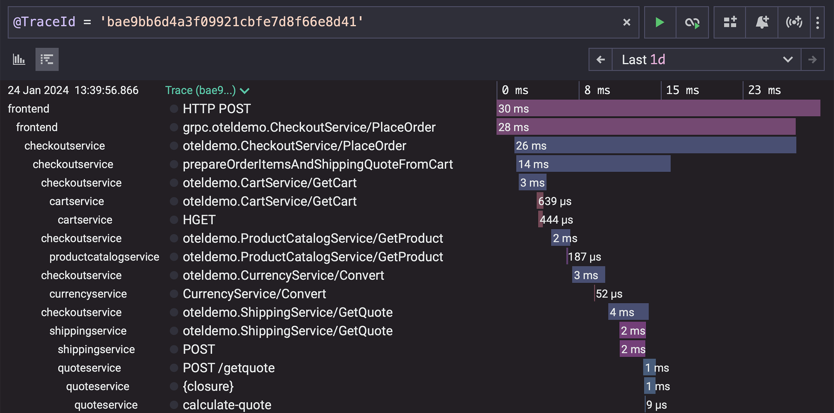Viewport: 834px width, 413px height.
Task: Expand the Trace (bae9...) dropdown chevron
Action: coord(245,91)
